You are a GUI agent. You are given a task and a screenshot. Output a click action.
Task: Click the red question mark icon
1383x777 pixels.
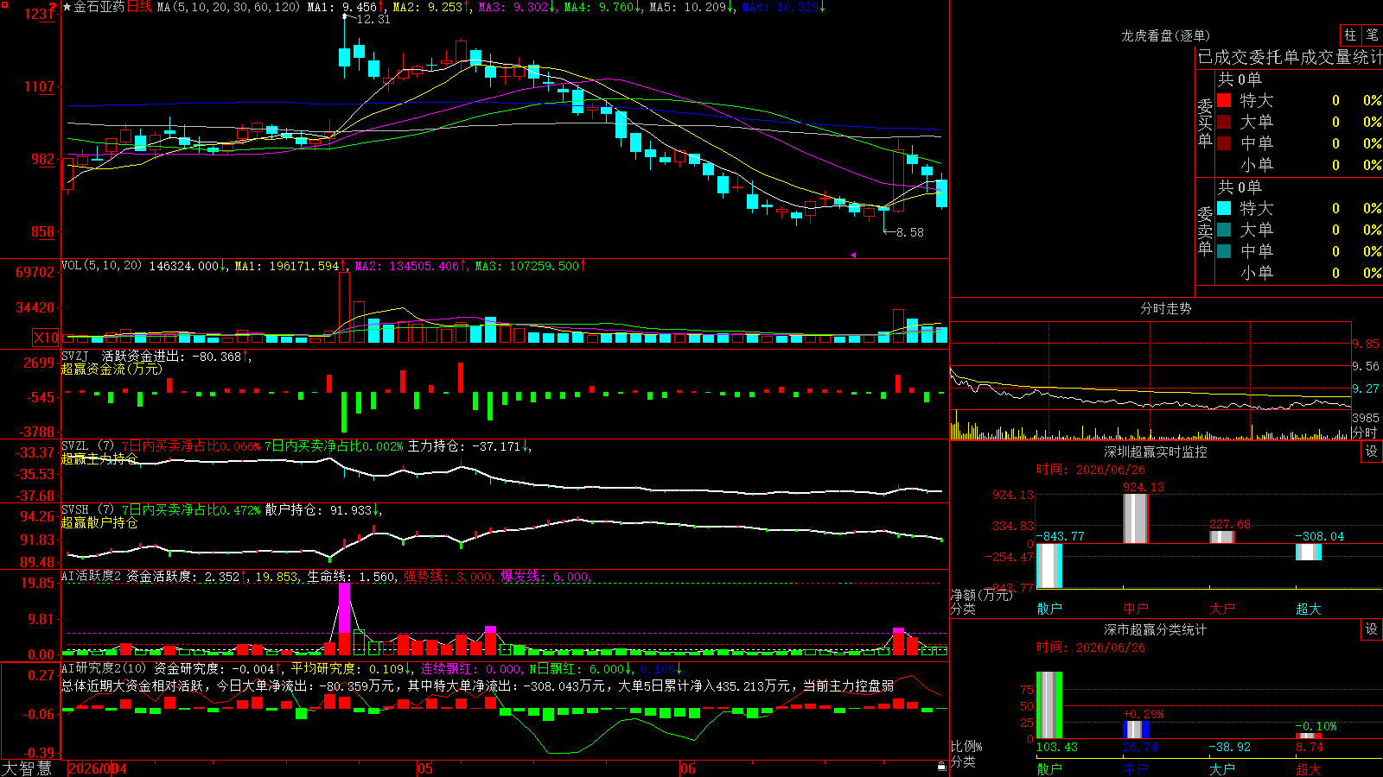[x=53, y=8]
